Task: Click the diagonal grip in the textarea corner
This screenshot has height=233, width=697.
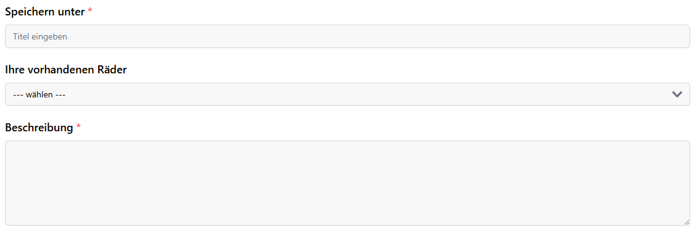Action: pyautogui.click(x=687, y=222)
